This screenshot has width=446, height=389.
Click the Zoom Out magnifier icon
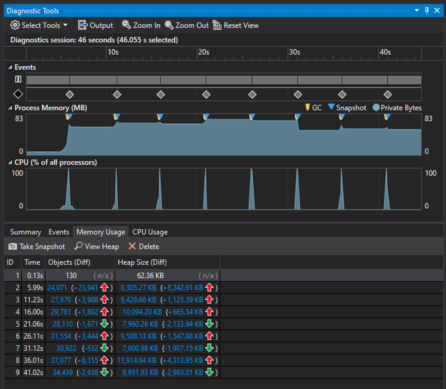point(169,25)
